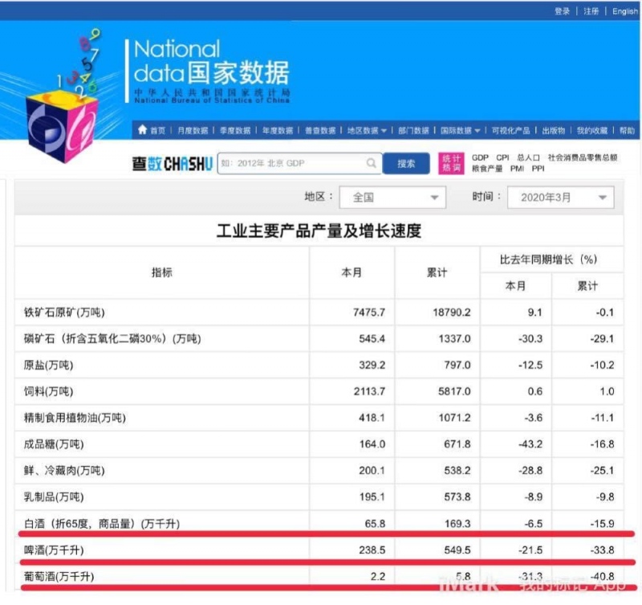Screen dimensions: 642x605
Task: Select 部门数据 in navigation bar
Action: click(x=413, y=130)
